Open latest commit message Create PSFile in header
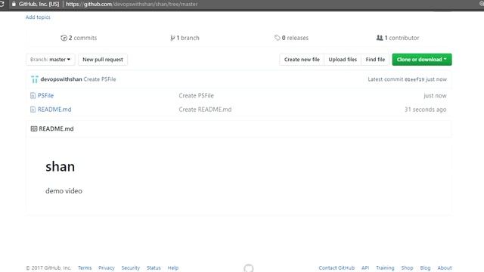Image resolution: width=484 pixels, height=272 pixels. point(100,79)
